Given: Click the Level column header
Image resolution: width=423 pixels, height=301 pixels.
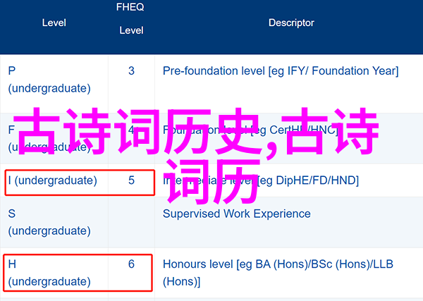Looking at the screenshot, I should [54, 23].
